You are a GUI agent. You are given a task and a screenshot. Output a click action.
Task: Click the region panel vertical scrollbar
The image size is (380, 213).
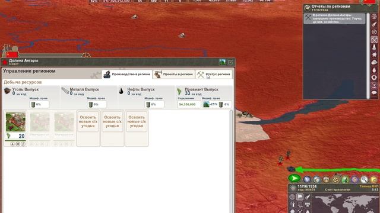coord(231,162)
